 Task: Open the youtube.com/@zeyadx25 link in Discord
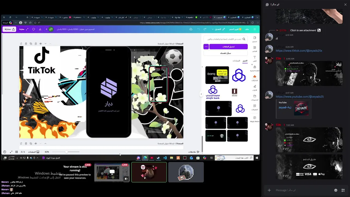[x=300, y=97]
